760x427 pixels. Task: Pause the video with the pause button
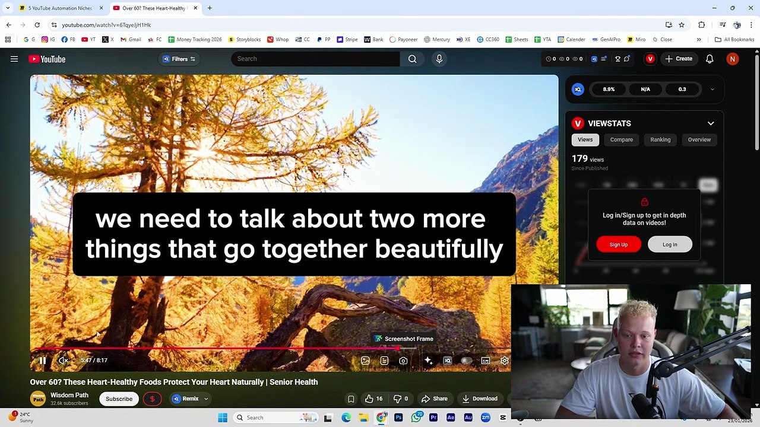[x=43, y=361]
